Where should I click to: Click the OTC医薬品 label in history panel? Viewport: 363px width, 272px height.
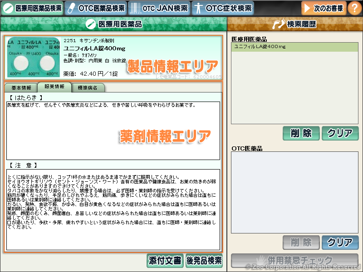[247, 149]
